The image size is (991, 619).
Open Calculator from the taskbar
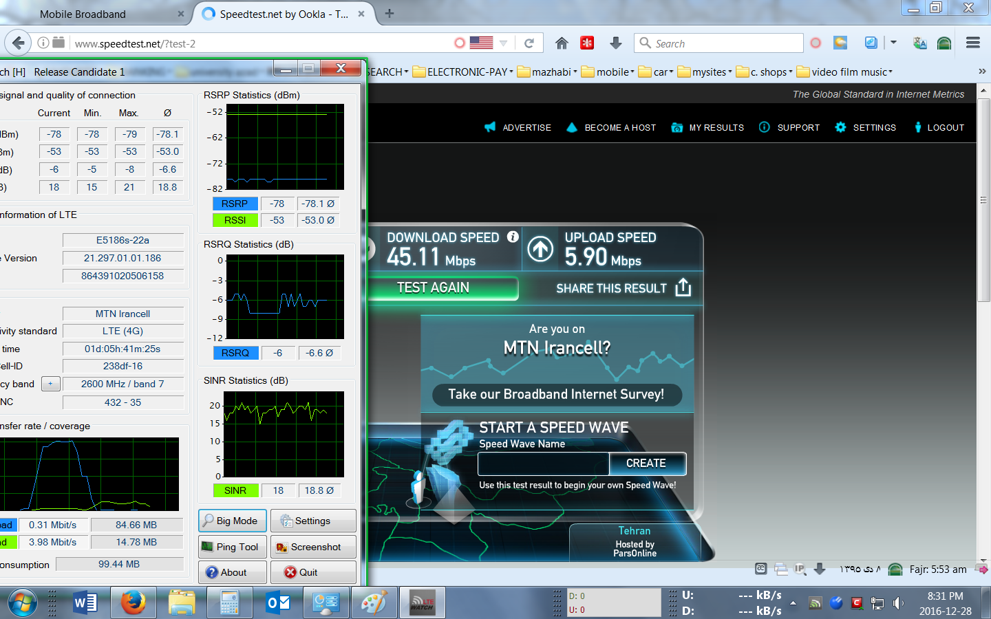click(229, 603)
